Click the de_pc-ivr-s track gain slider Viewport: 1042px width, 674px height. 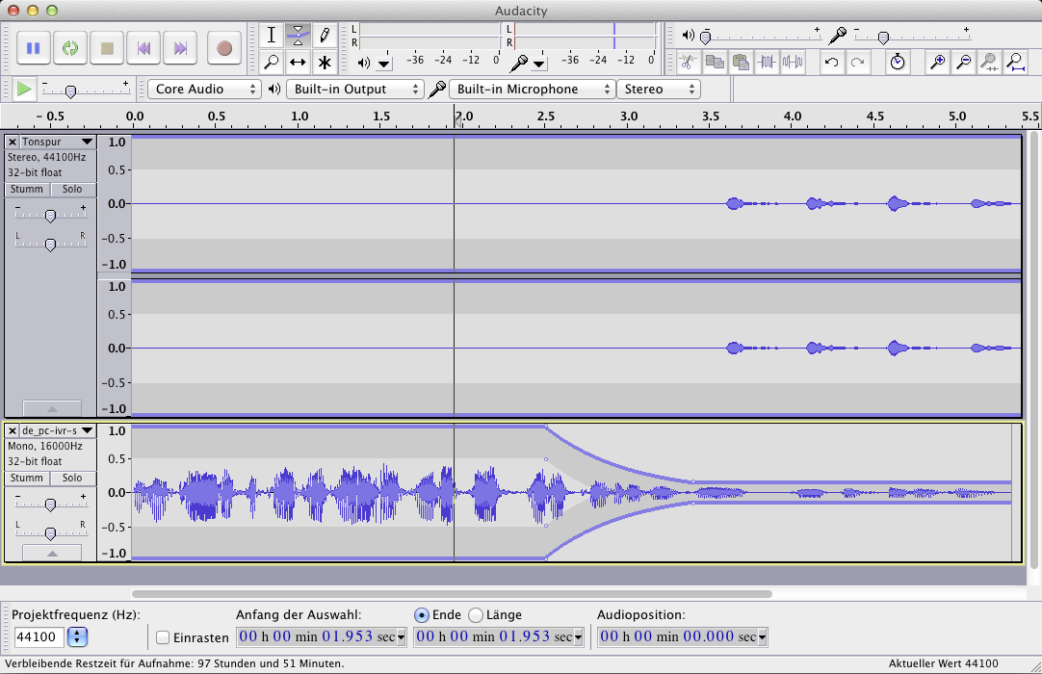point(50,504)
